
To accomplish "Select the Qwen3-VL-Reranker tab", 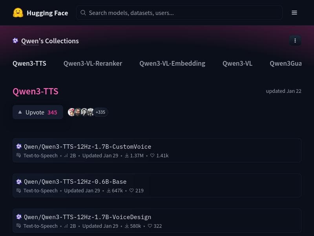I will (93, 63).
